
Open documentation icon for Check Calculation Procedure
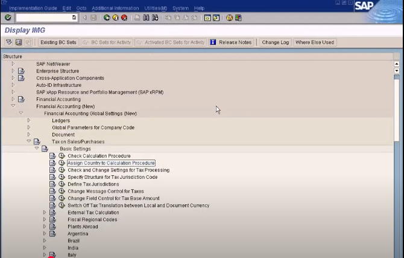52,156
